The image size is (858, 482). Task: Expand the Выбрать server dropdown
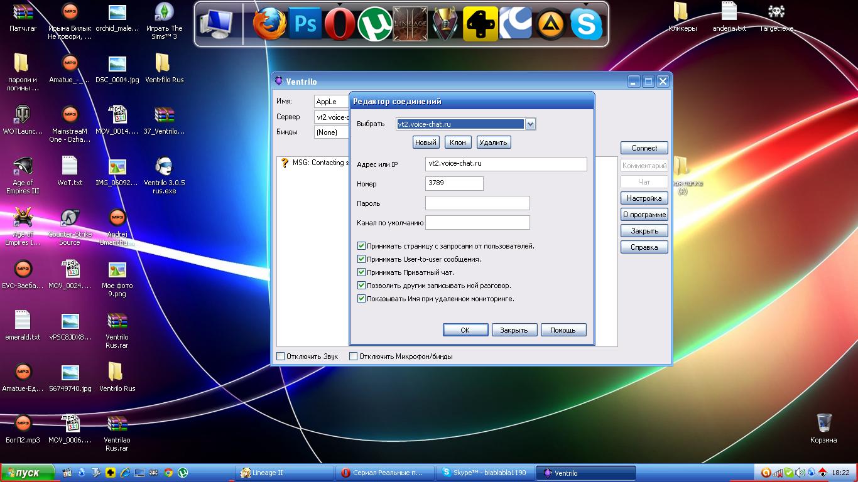(530, 124)
